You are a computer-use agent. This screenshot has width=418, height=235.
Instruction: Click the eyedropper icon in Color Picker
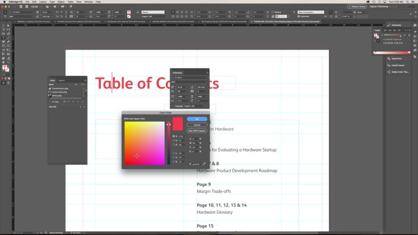(204, 164)
